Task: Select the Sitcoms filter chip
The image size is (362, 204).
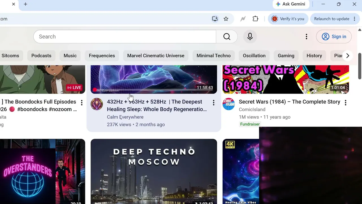Action: pyautogui.click(x=10, y=56)
